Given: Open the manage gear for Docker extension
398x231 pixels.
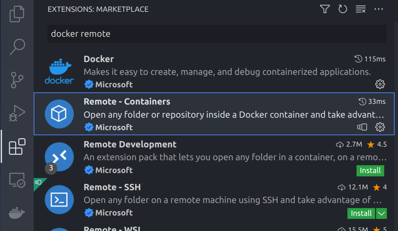Looking at the screenshot, I should tap(380, 84).
